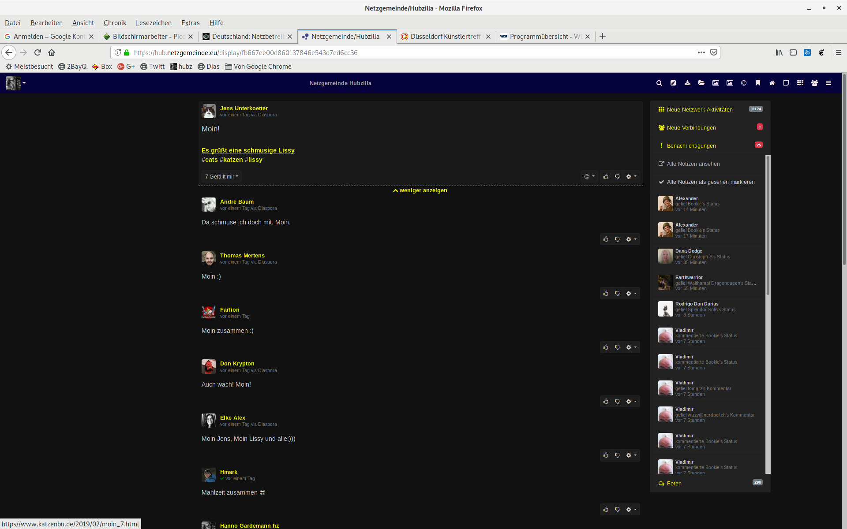This screenshot has width=847, height=529.
Task: Open Neue Verbindungen notifications
Action: pos(710,128)
